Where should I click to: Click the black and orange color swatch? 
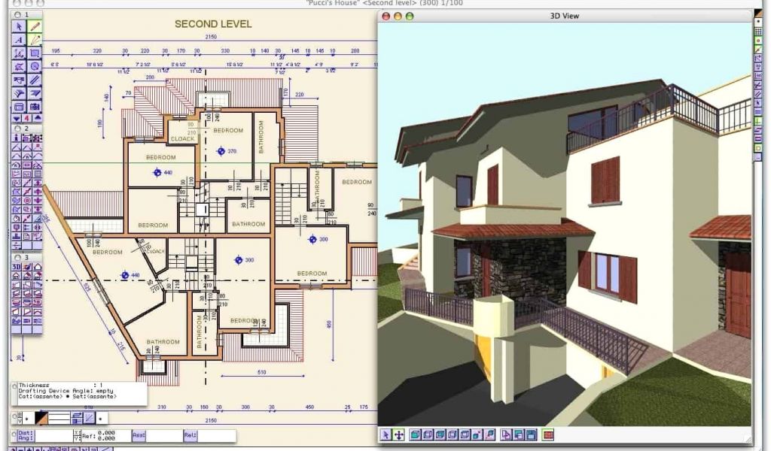[42, 417]
